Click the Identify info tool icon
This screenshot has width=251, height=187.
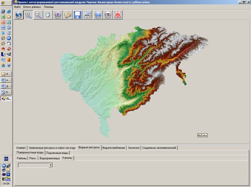point(58,15)
